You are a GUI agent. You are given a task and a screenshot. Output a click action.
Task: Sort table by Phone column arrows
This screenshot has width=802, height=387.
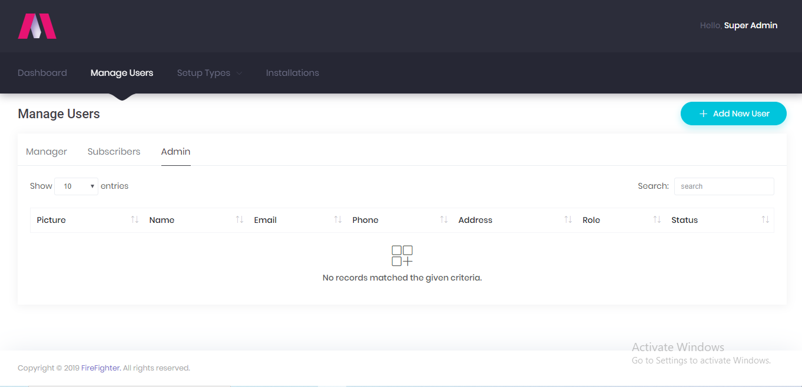444,219
